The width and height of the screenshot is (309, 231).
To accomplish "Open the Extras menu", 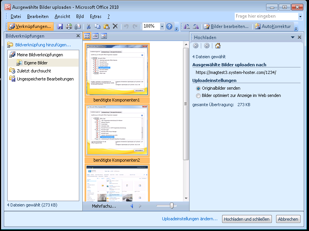I will pos(96,16).
